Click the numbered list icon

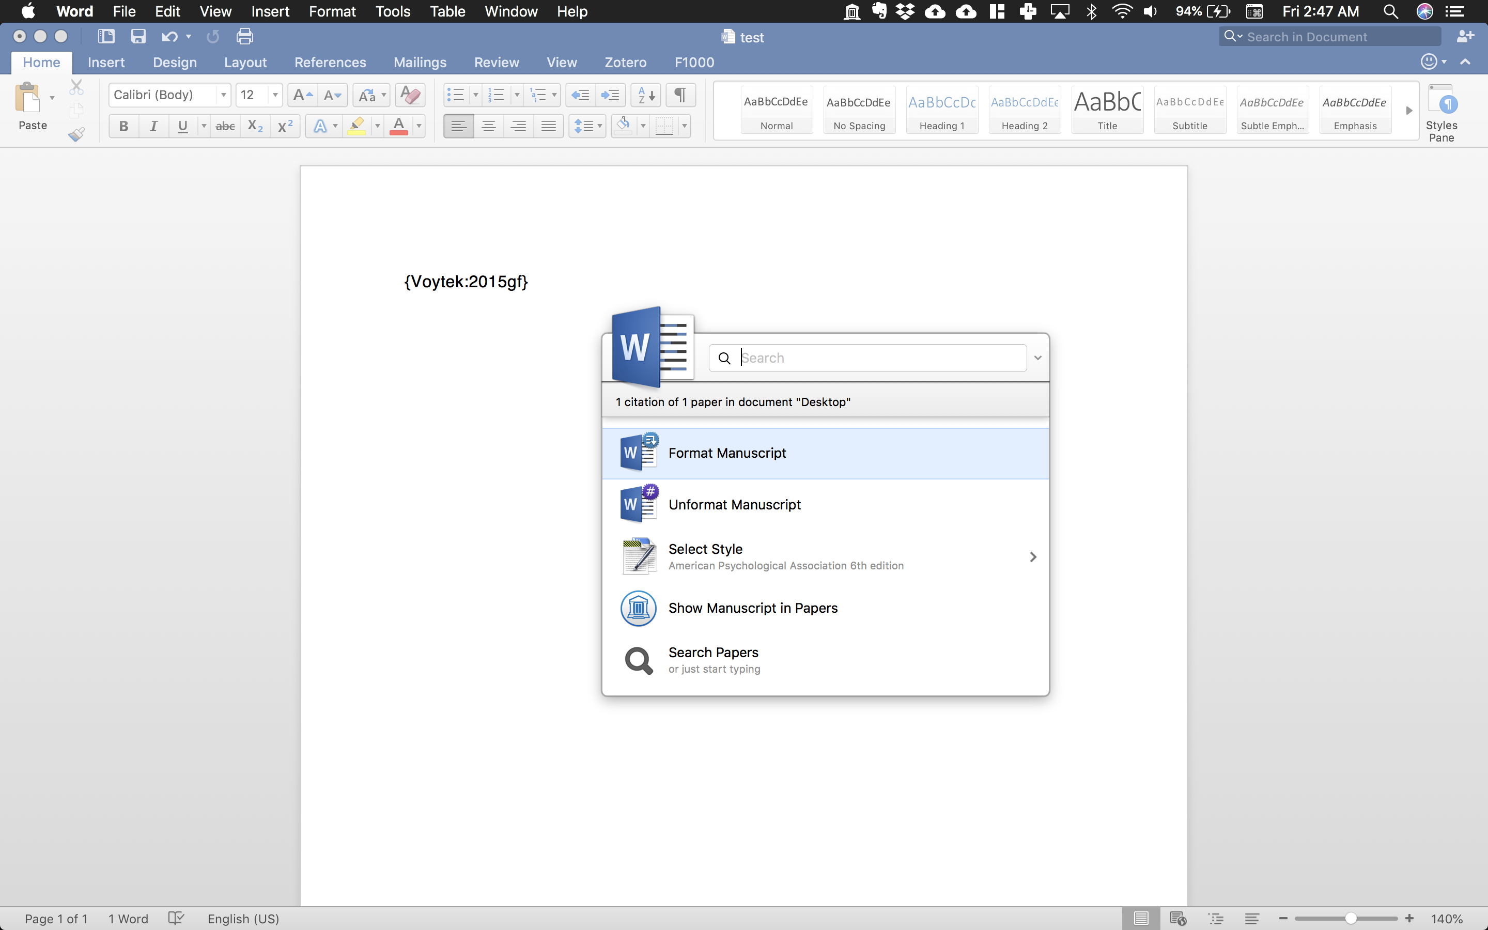pyautogui.click(x=496, y=96)
